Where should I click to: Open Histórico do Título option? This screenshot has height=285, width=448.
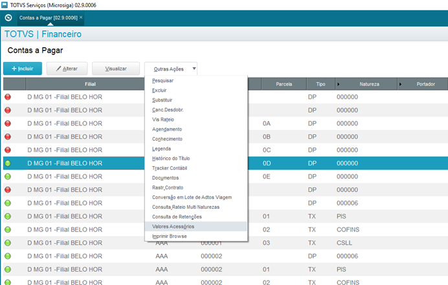pyautogui.click(x=171, y=158)
